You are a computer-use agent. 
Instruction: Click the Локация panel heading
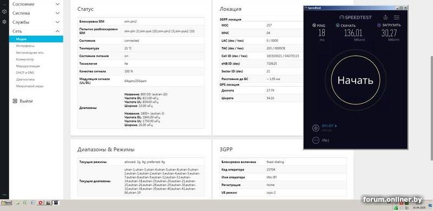click(231, 9)
